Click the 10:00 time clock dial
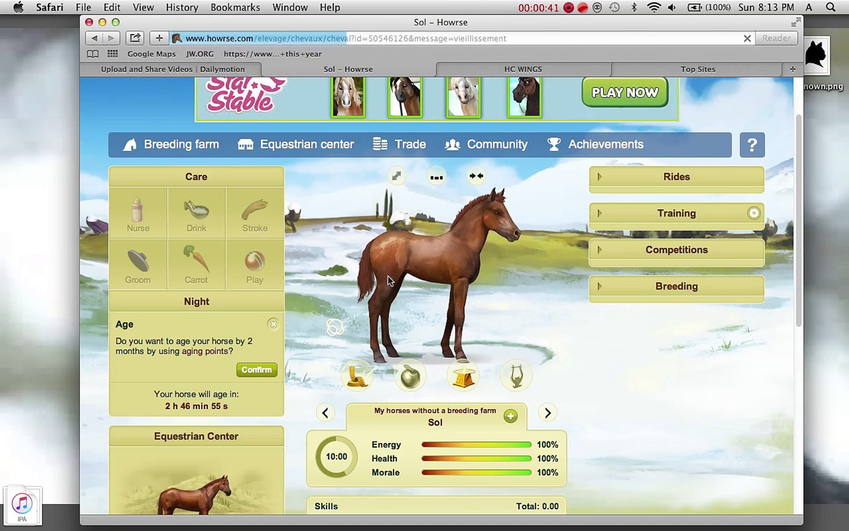Screen dimensions: 849x531 [337, 457]
